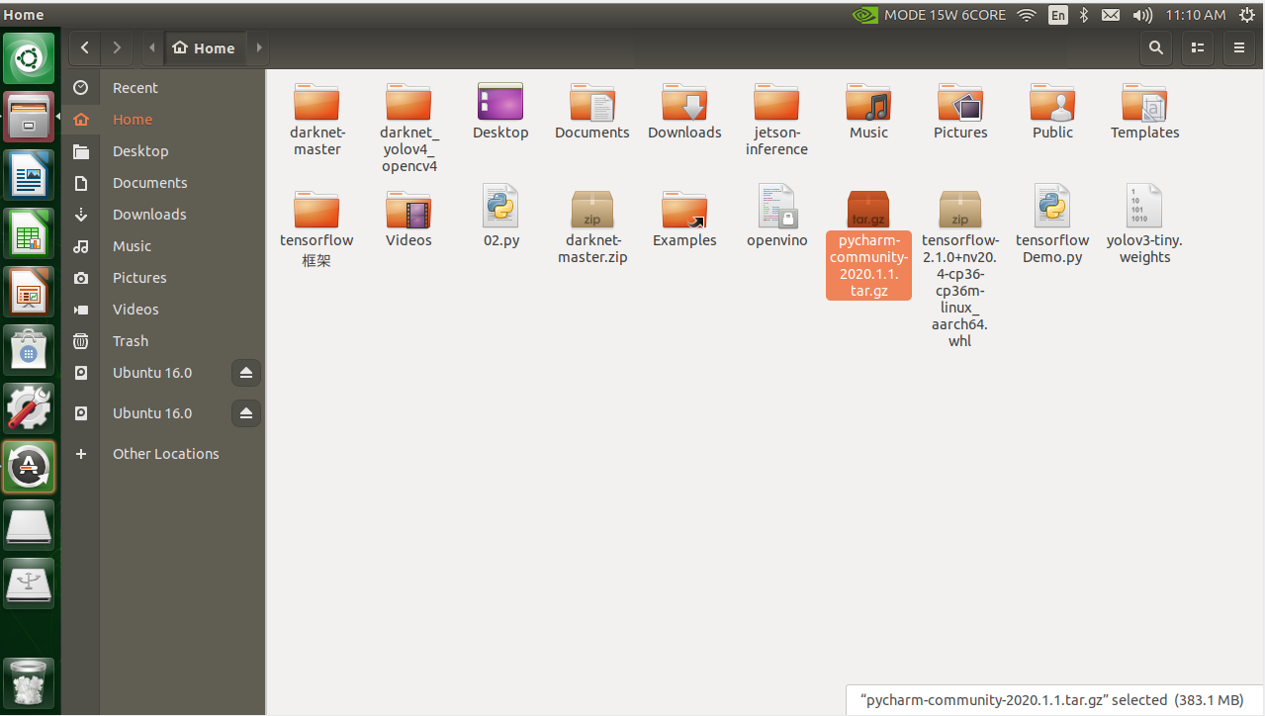Open Pictures in the sidebar

(x=163, y=278)
